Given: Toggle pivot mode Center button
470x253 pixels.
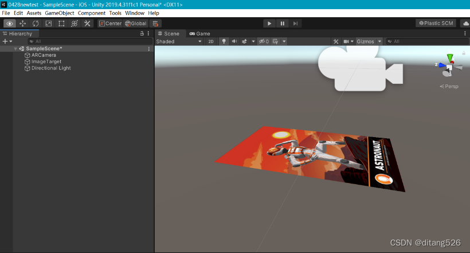Looking at the screenshot, I should coord(110,24).
